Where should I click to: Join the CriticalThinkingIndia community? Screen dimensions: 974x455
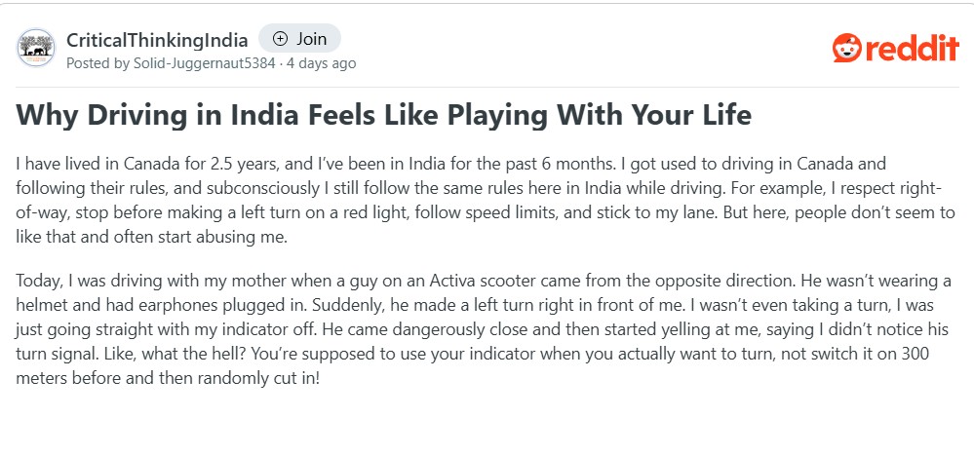pyautogui.click(x=299, y=39)
